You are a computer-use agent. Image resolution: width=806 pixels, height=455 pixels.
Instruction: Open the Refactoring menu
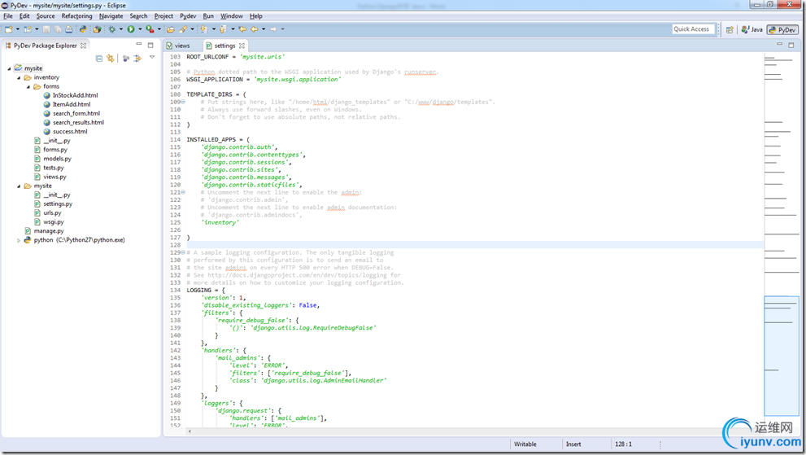pyautogui.click(x=76, y=16)
